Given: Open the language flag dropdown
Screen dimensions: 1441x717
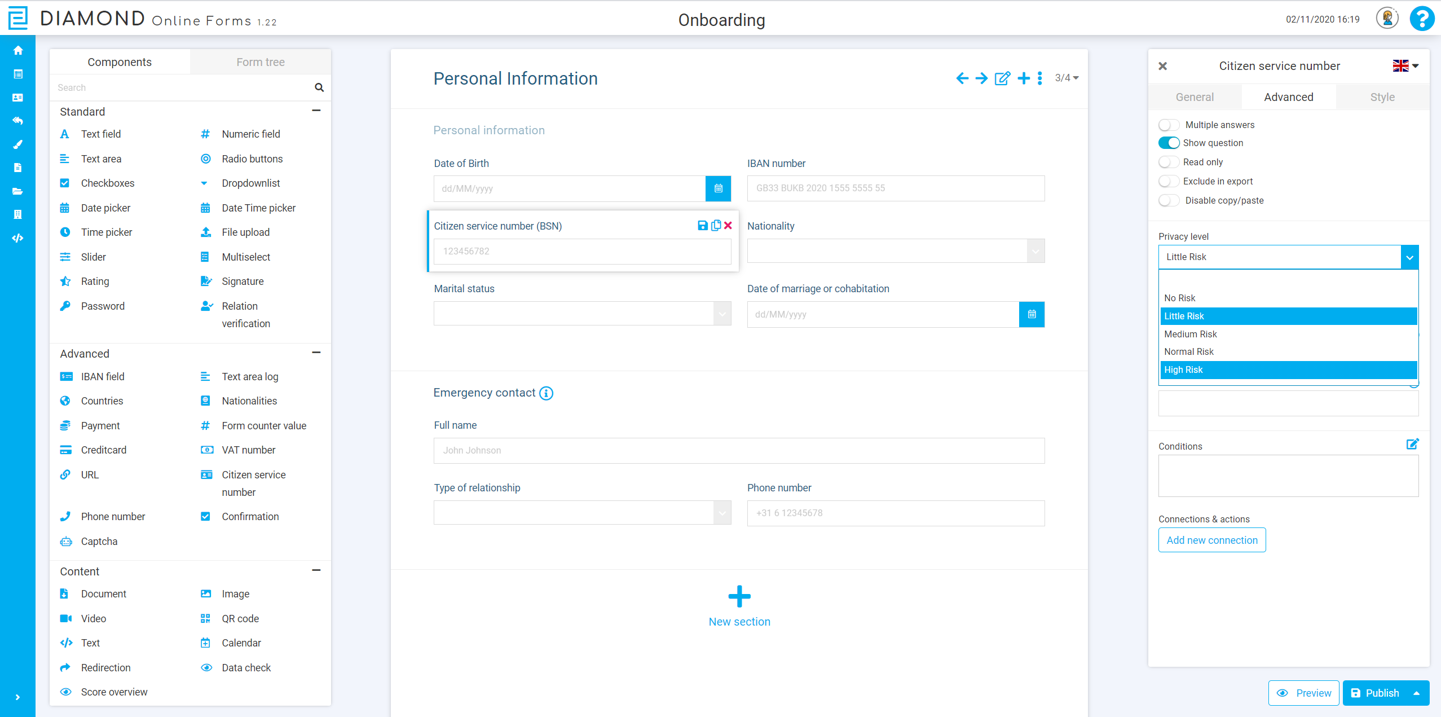Looking at the screenshot, I should pyautogui.click(x=1405, y=65).
